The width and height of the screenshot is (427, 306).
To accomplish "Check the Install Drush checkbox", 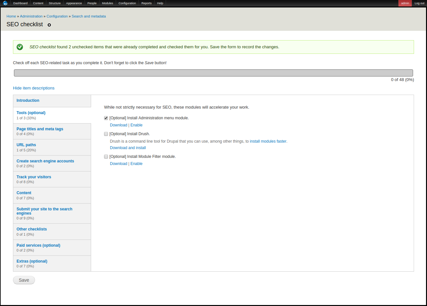I will [x=106, y=134].
